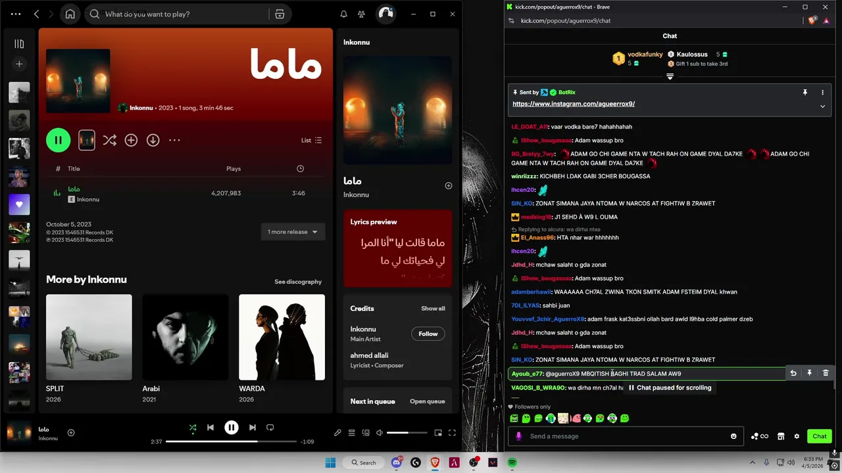842x473 pixels.
Task: Add current song to Liked Songs in player bar
Action: pos(71,432)
